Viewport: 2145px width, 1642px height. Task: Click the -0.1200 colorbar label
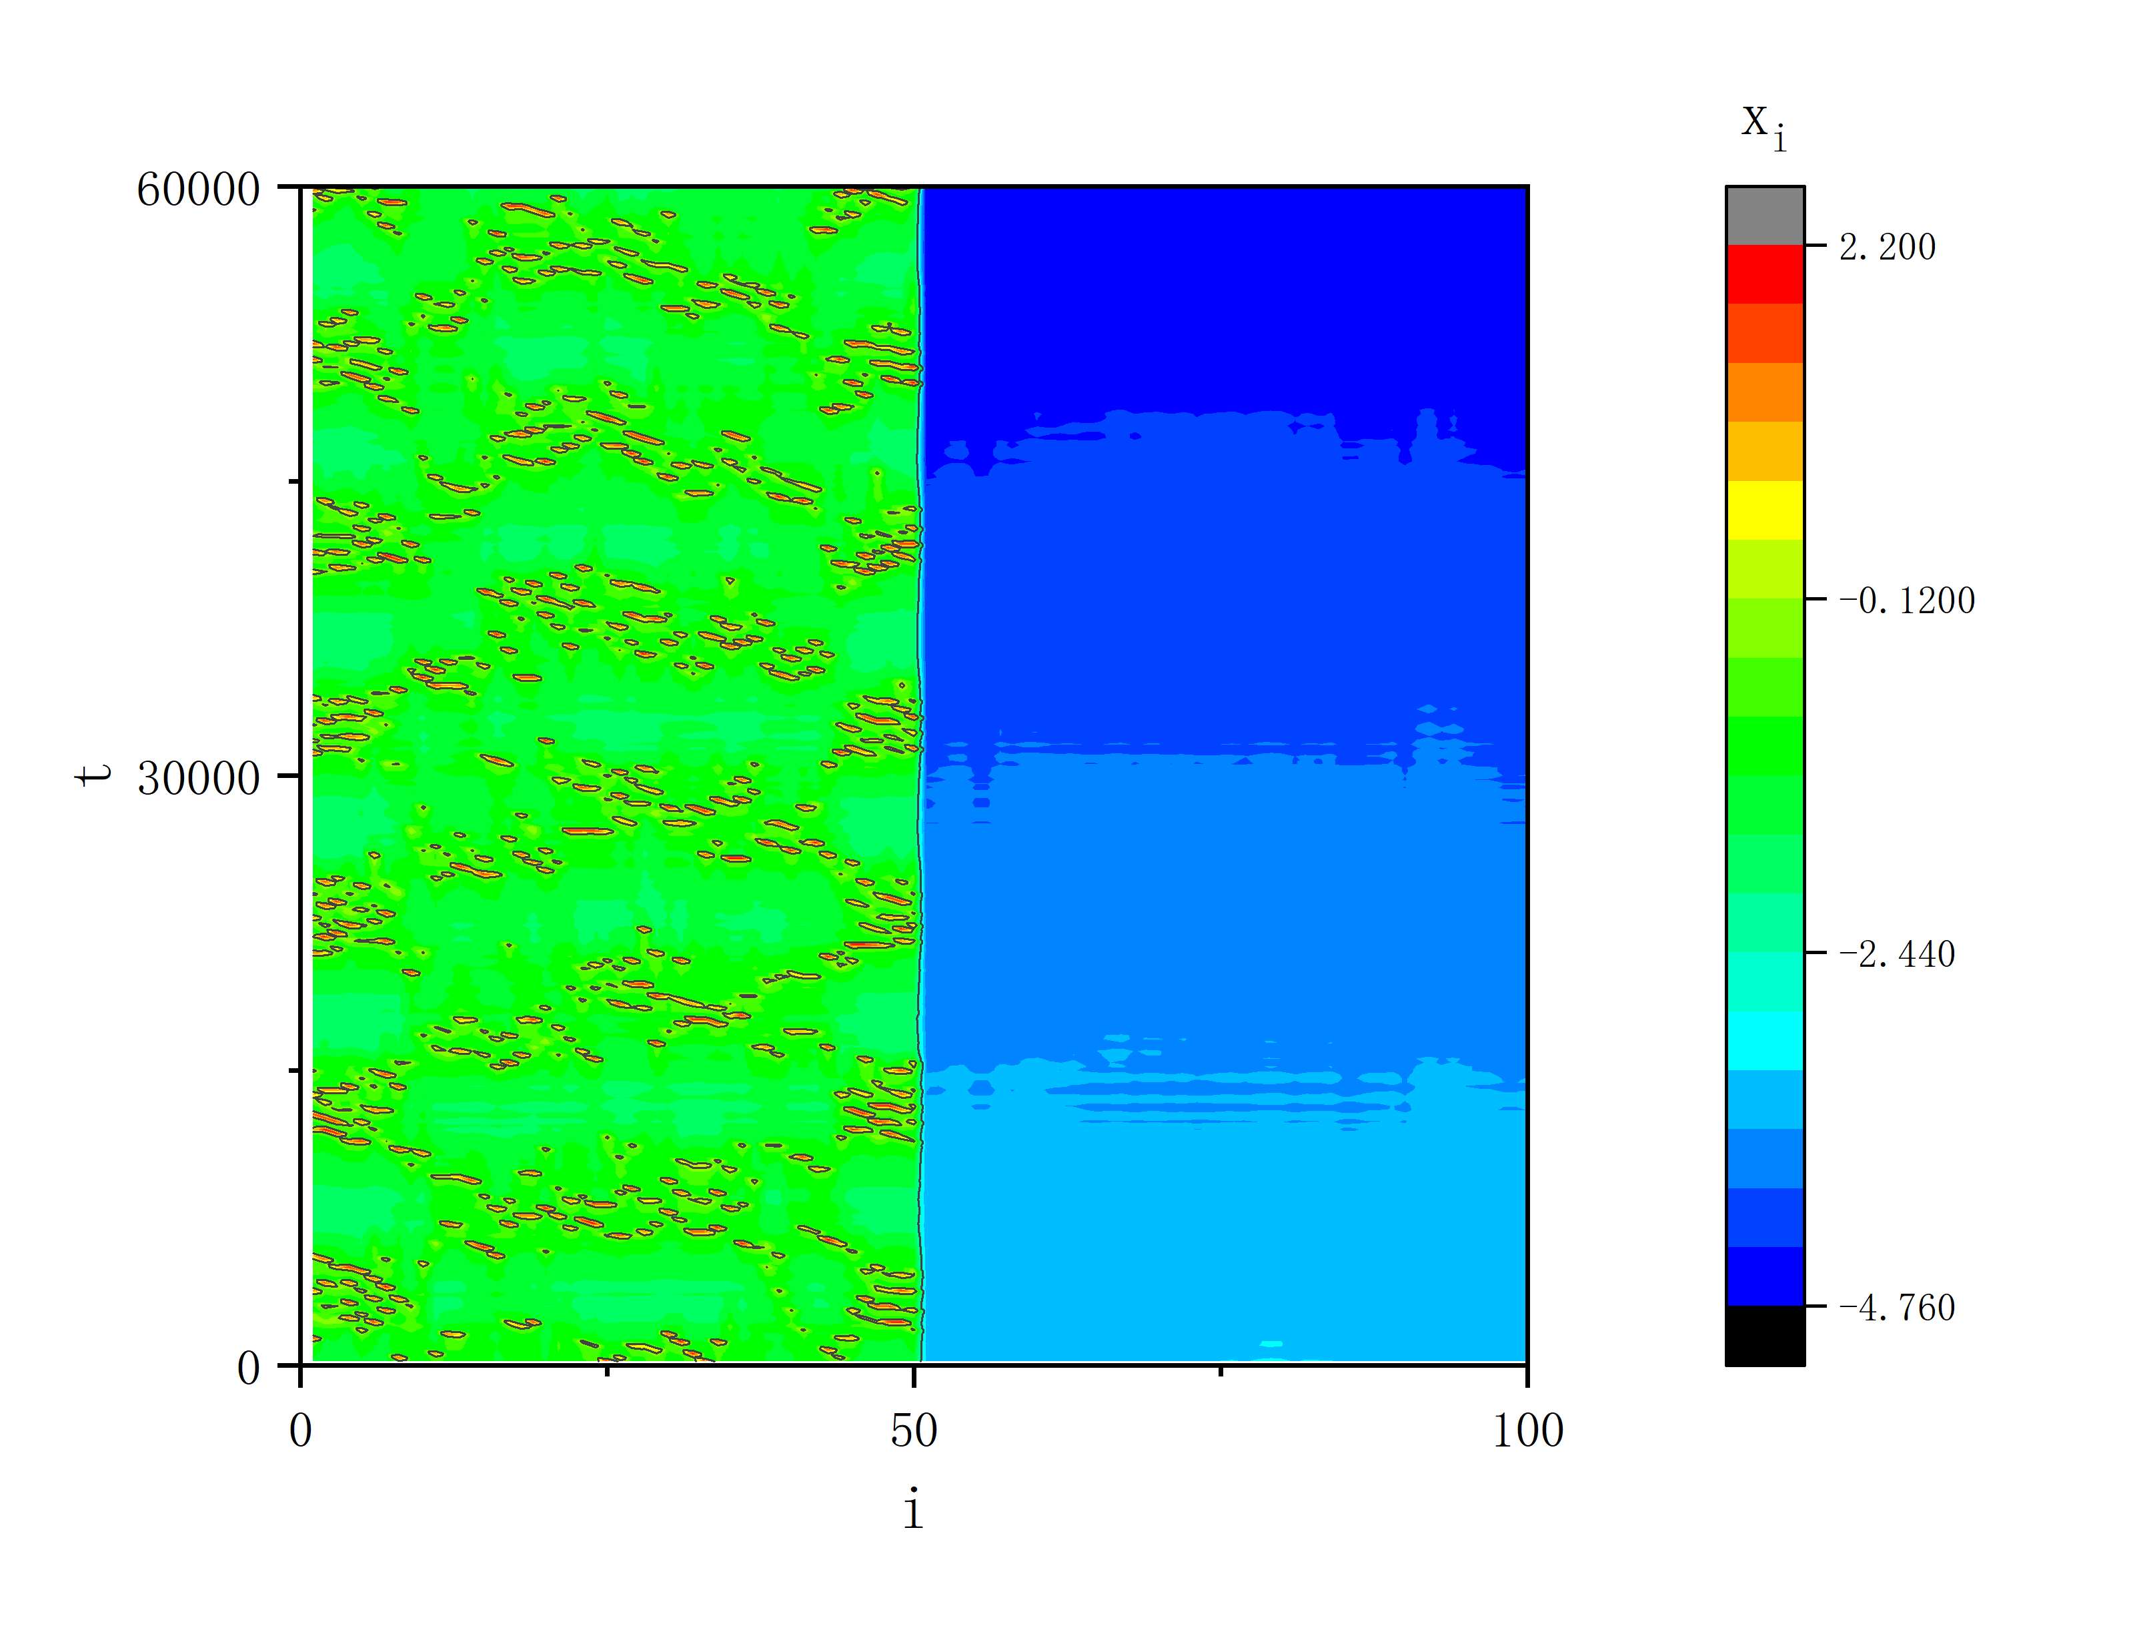pyautogui.click(x=1907, y=600)
